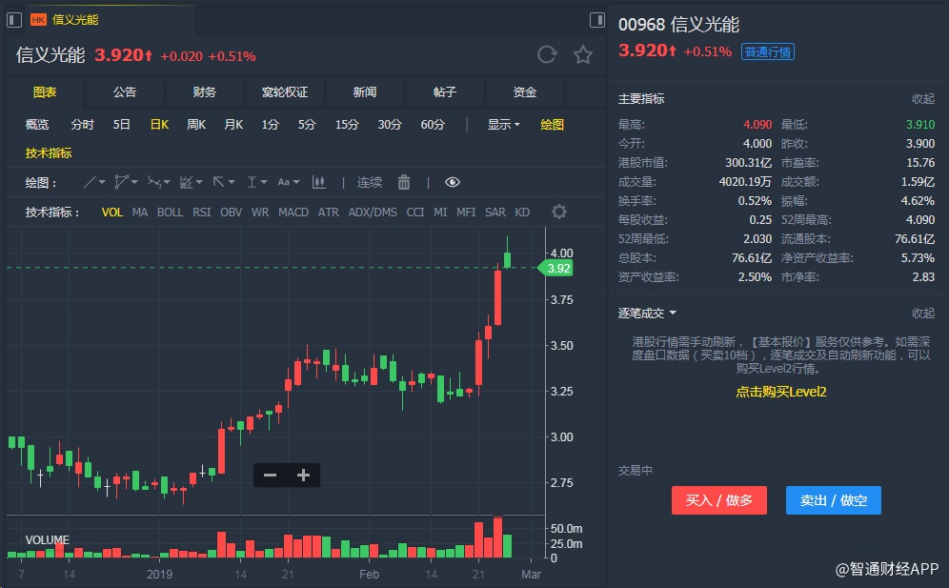Select the candlestick measure drawing icon
The width and height of the screenshot is (949, 588).
[x=319, y=182]
